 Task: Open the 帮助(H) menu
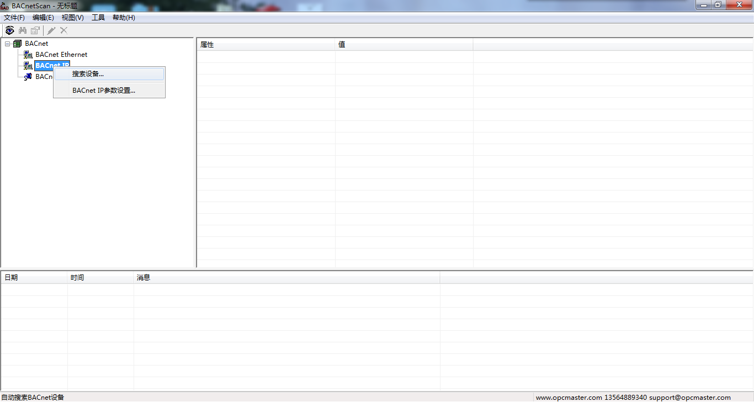click(124, 18)
